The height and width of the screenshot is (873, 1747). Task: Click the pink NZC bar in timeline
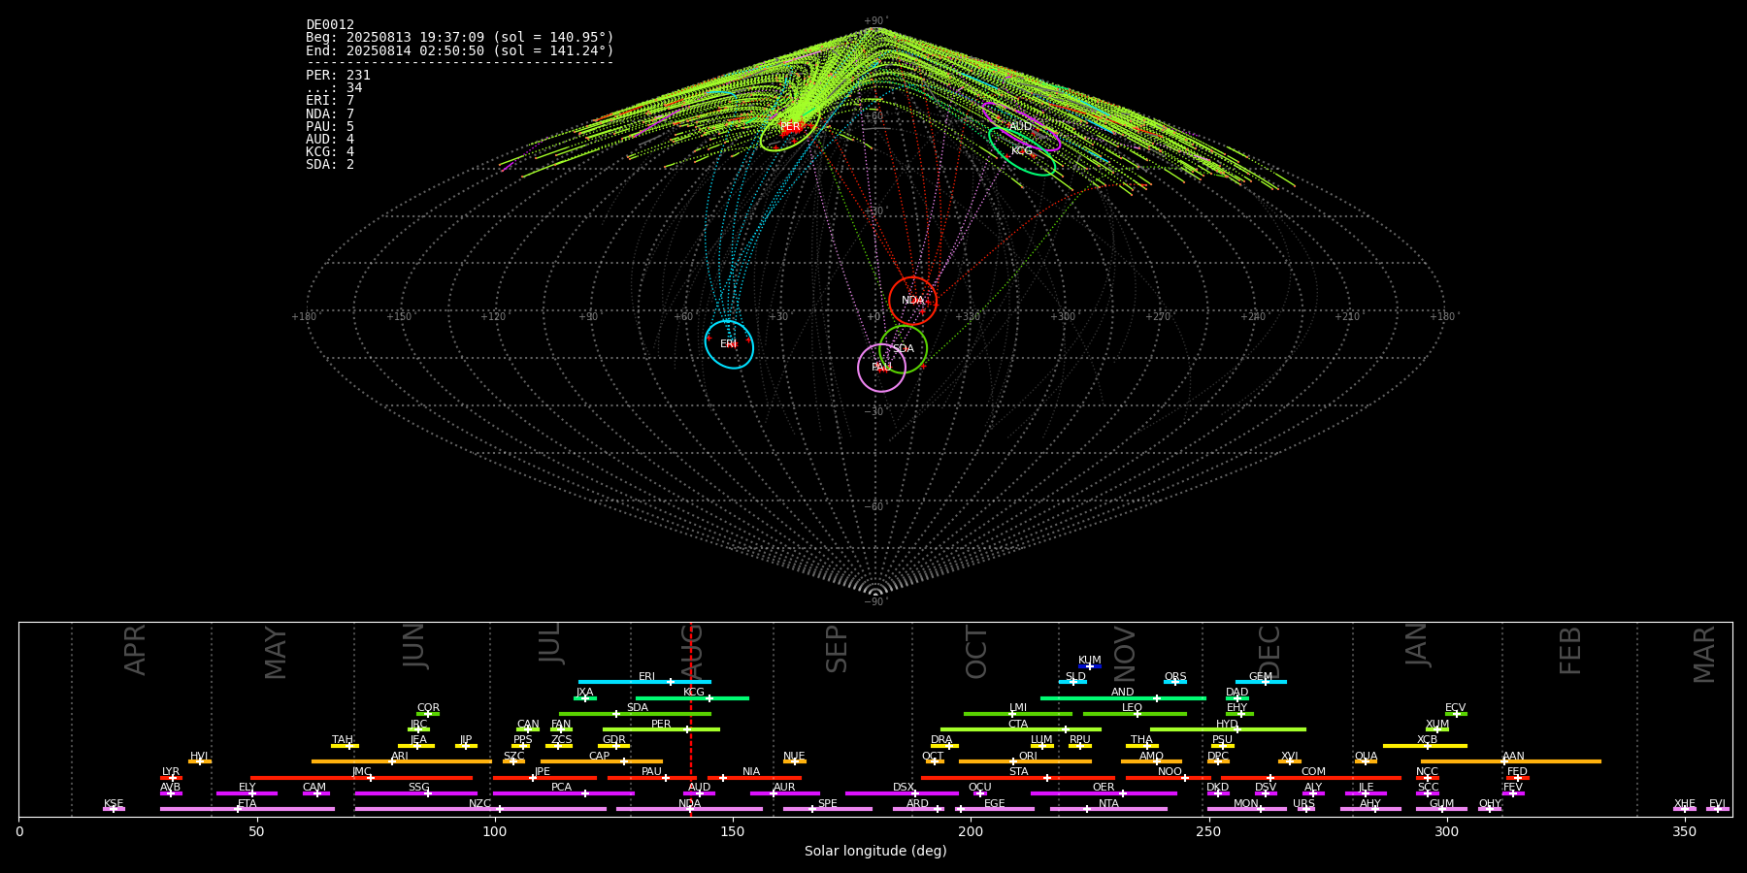[480, 809]
